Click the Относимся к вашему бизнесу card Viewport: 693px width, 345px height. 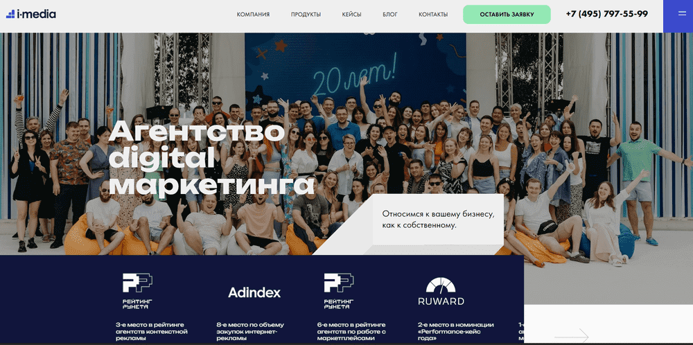tap(437, 220)
